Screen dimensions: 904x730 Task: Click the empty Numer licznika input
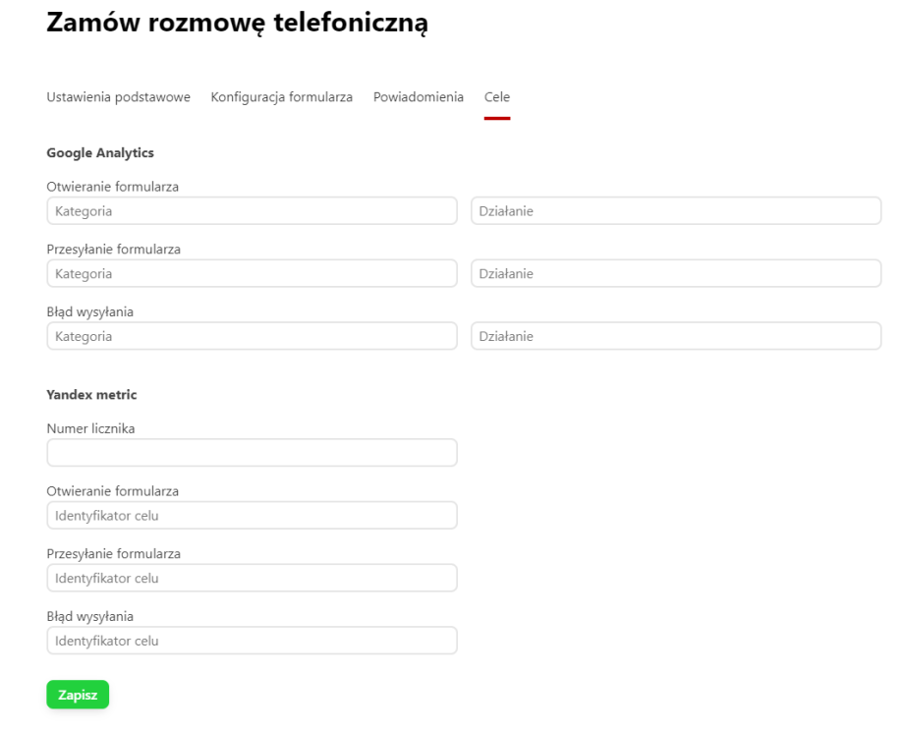(252, 452)
